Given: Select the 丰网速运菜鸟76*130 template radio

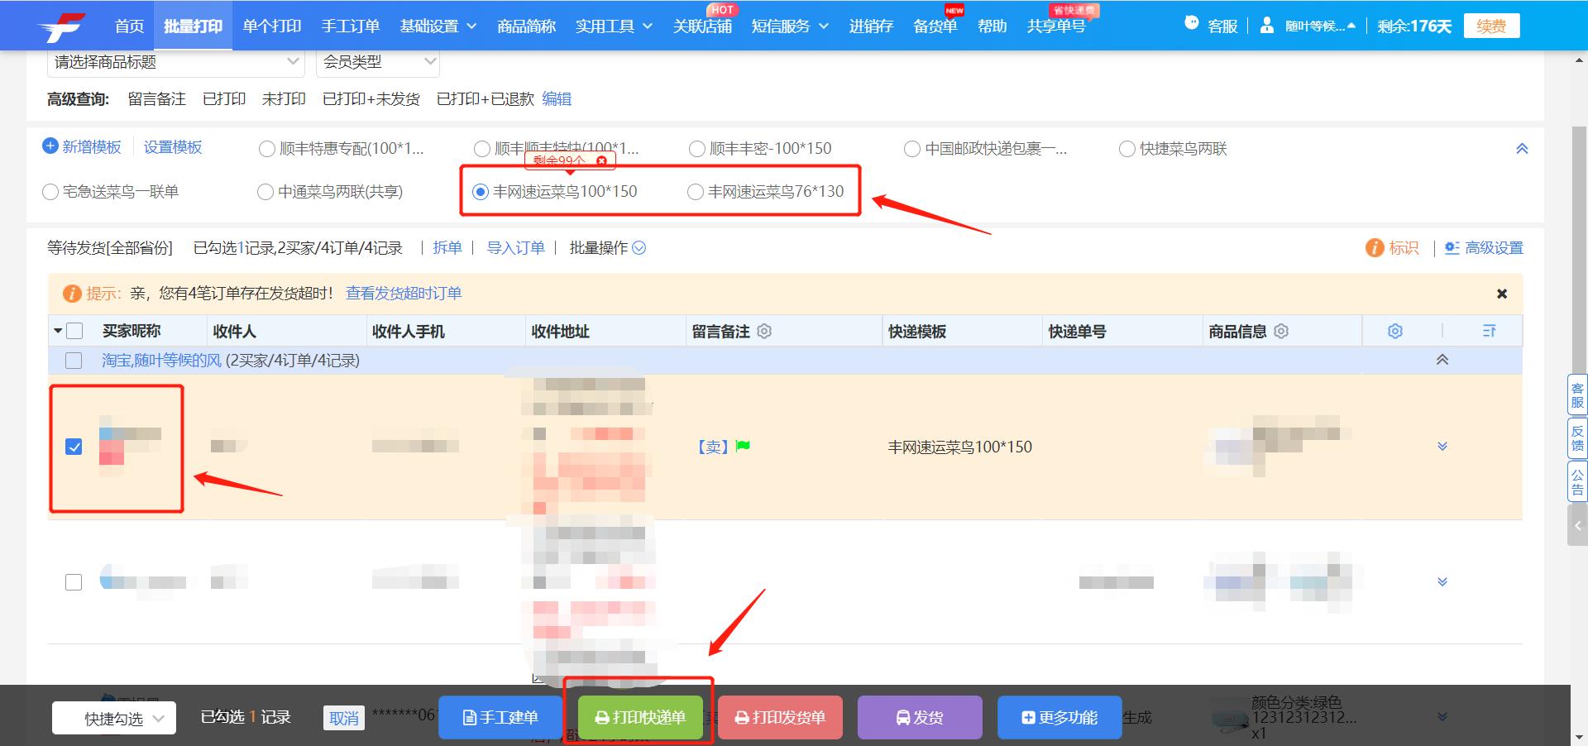Looking at the screenshot, I should [695, 192].
